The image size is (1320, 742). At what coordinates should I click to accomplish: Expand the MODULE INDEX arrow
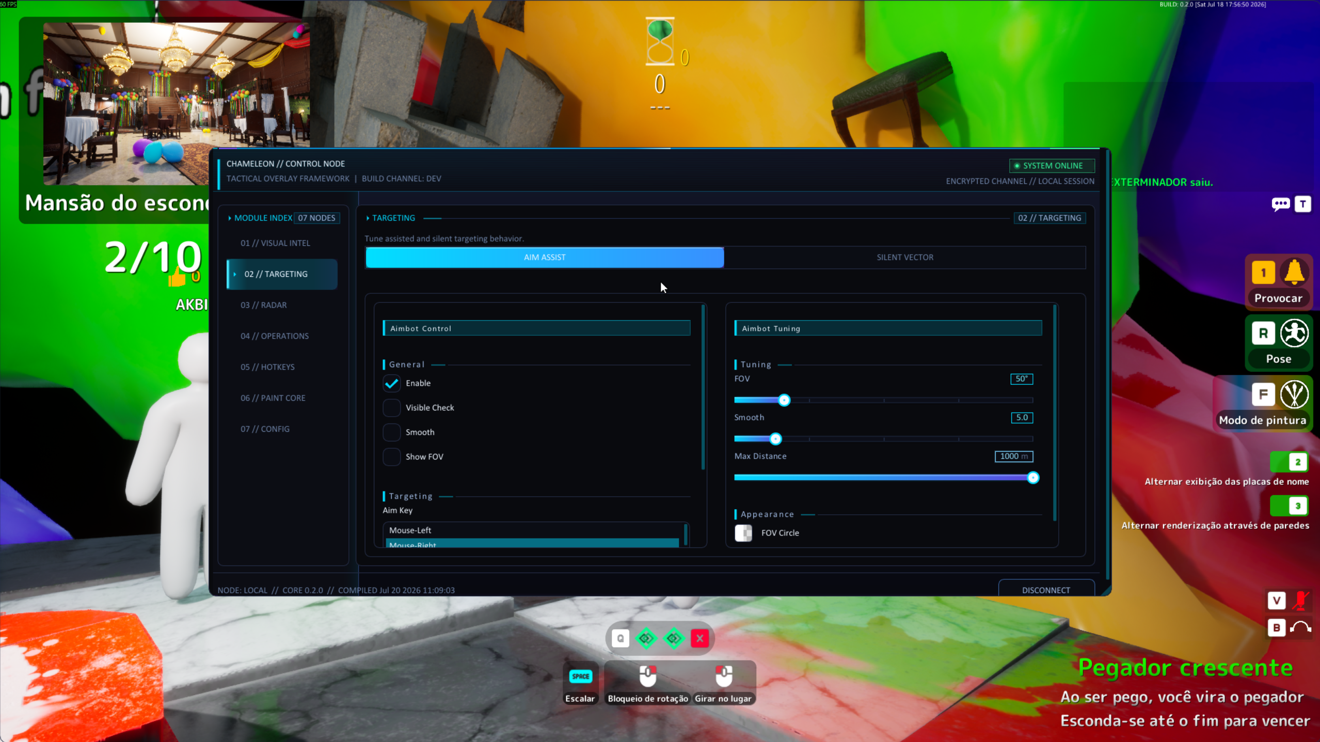[230, 218]
